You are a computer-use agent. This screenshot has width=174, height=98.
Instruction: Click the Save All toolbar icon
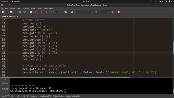click(25, 12)
